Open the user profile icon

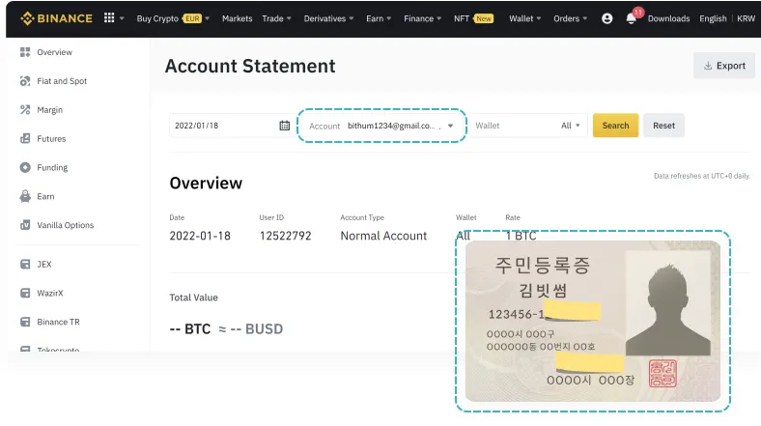point(606,18)
